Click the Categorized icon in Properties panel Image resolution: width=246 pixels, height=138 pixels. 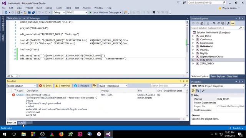[x=193, y=91]
